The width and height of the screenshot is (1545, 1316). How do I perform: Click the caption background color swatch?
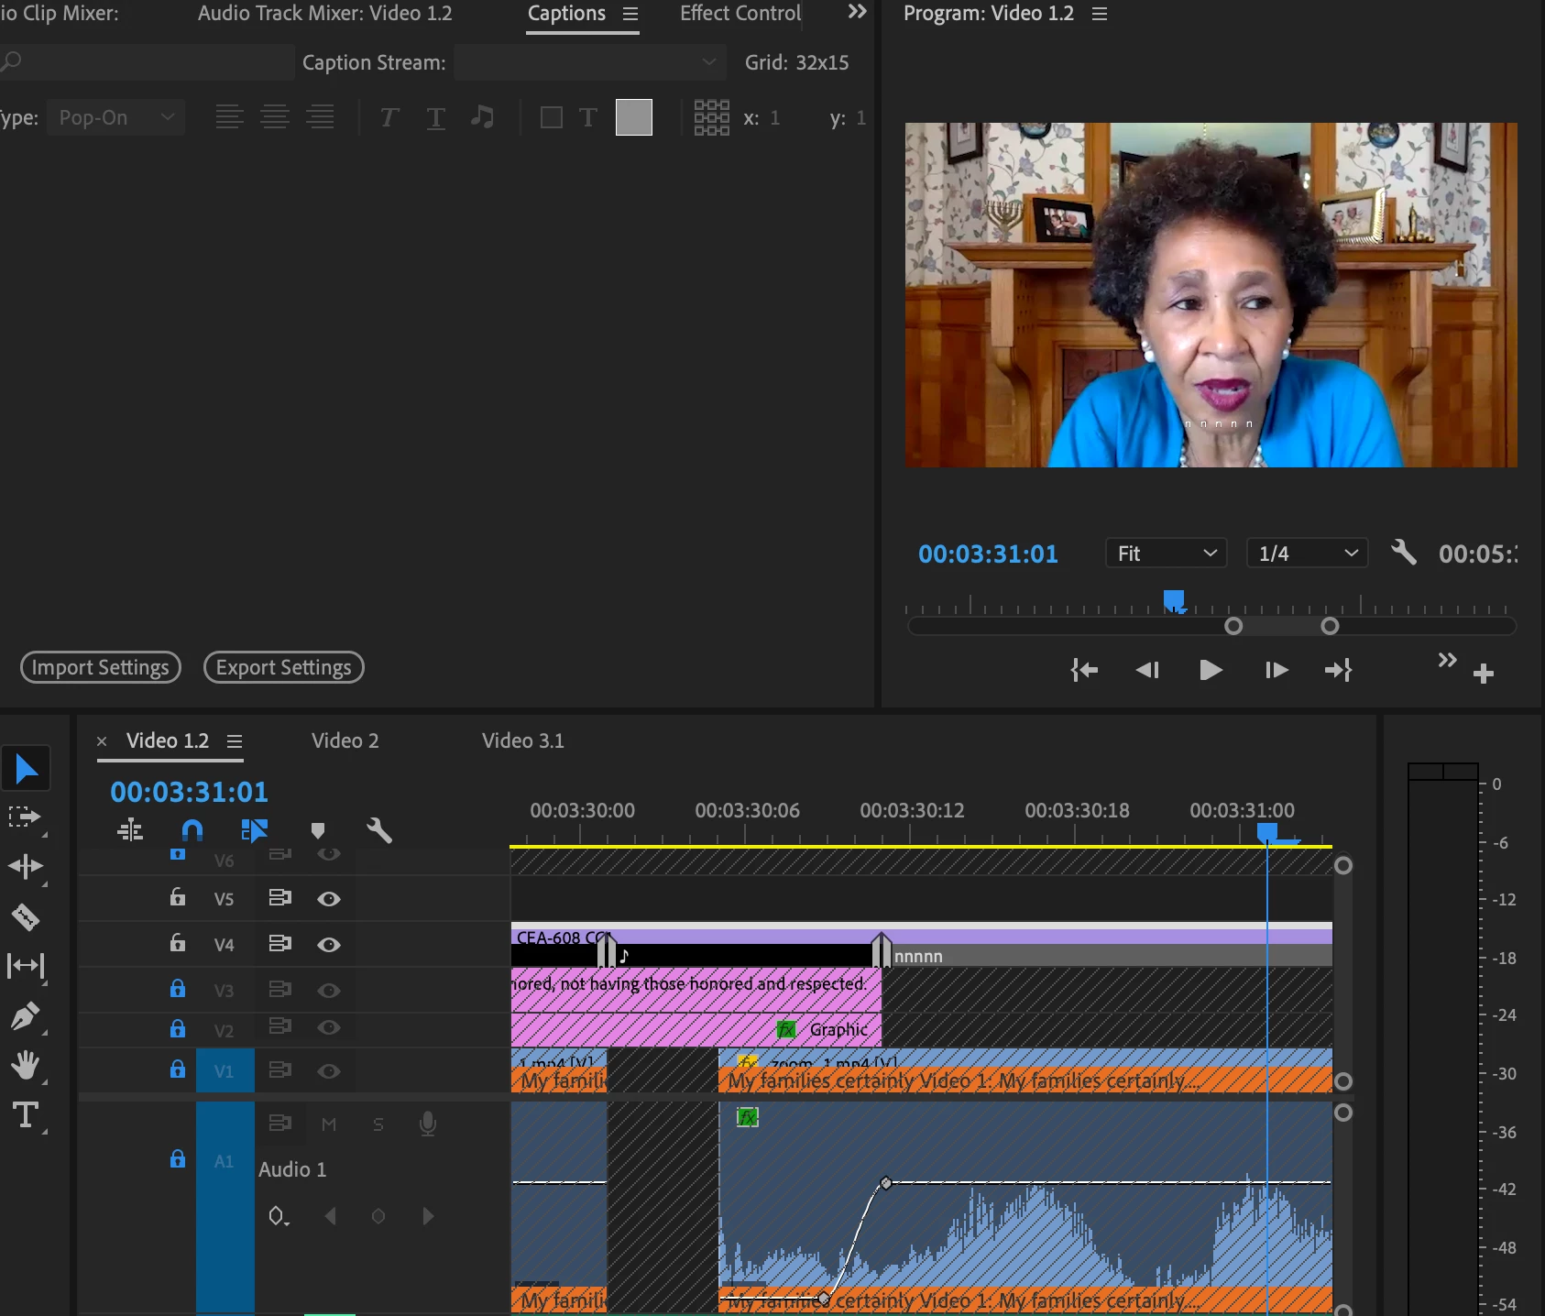coord(633,117)
